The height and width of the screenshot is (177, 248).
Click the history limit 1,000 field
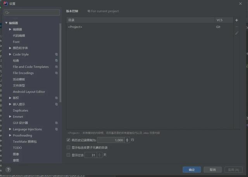point(111,140)
